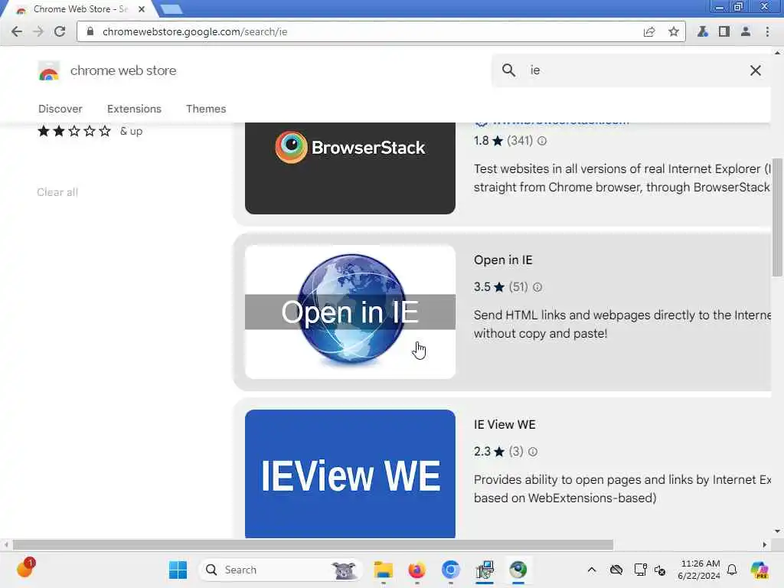Click Clear all filters
784x588 pixels.
tap(57, 192)
